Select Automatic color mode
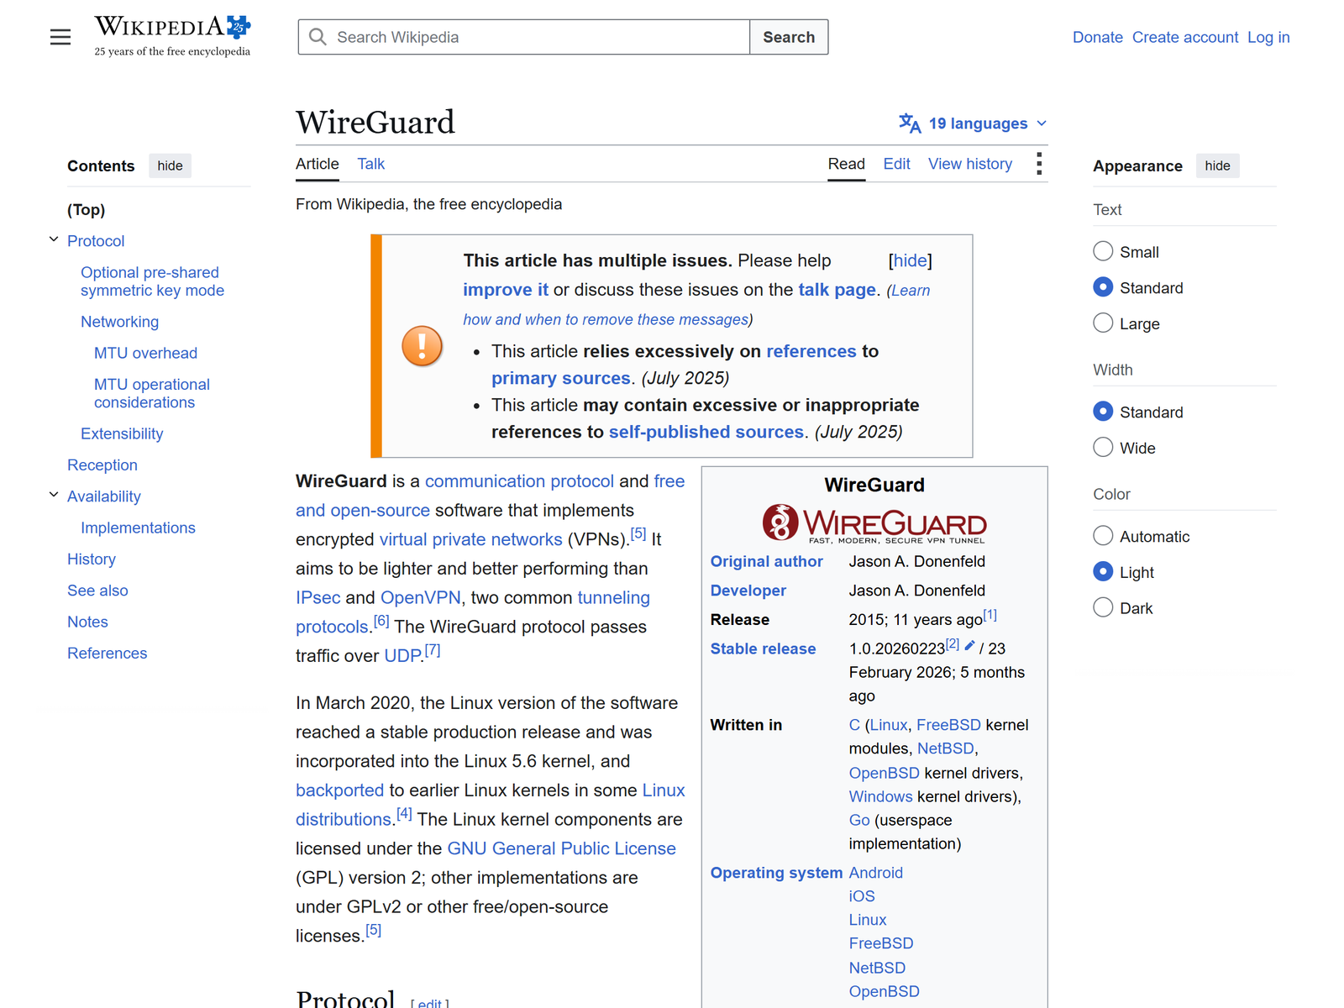 (x=1103, y=536)
